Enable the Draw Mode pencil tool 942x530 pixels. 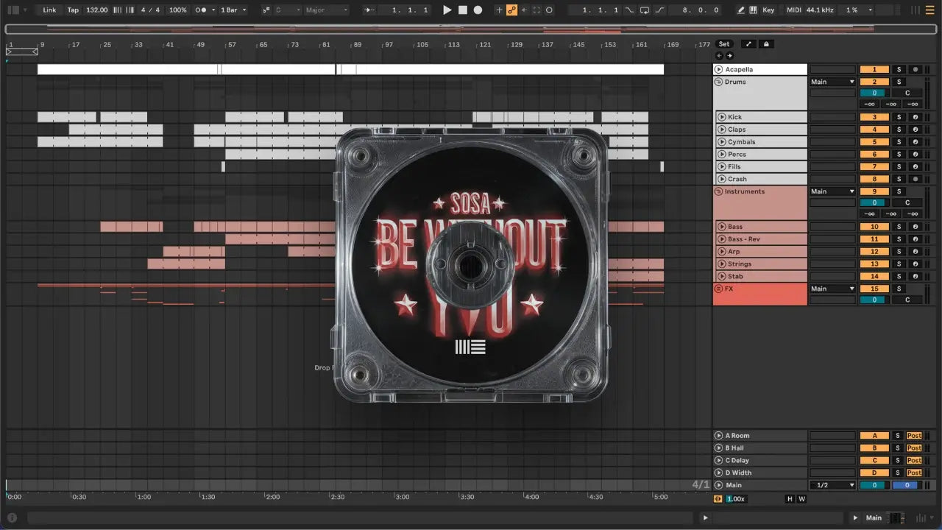point(741,10)
